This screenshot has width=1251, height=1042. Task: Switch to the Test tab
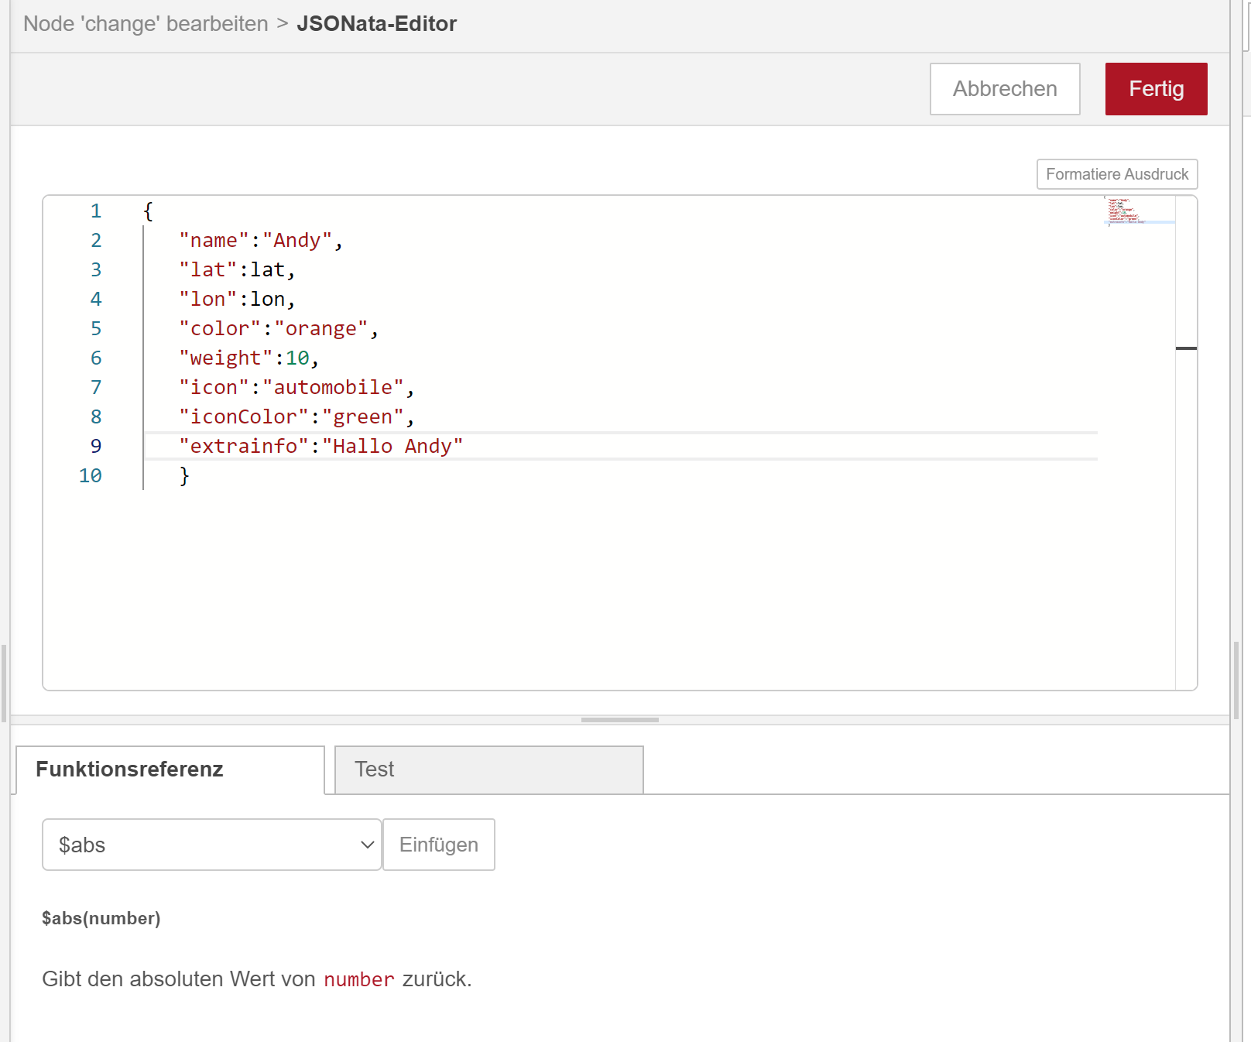[x=488, y=770]
